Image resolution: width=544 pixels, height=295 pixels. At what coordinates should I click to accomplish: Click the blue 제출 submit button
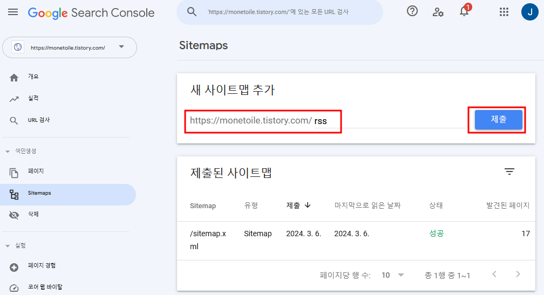(x=498, y=120)
